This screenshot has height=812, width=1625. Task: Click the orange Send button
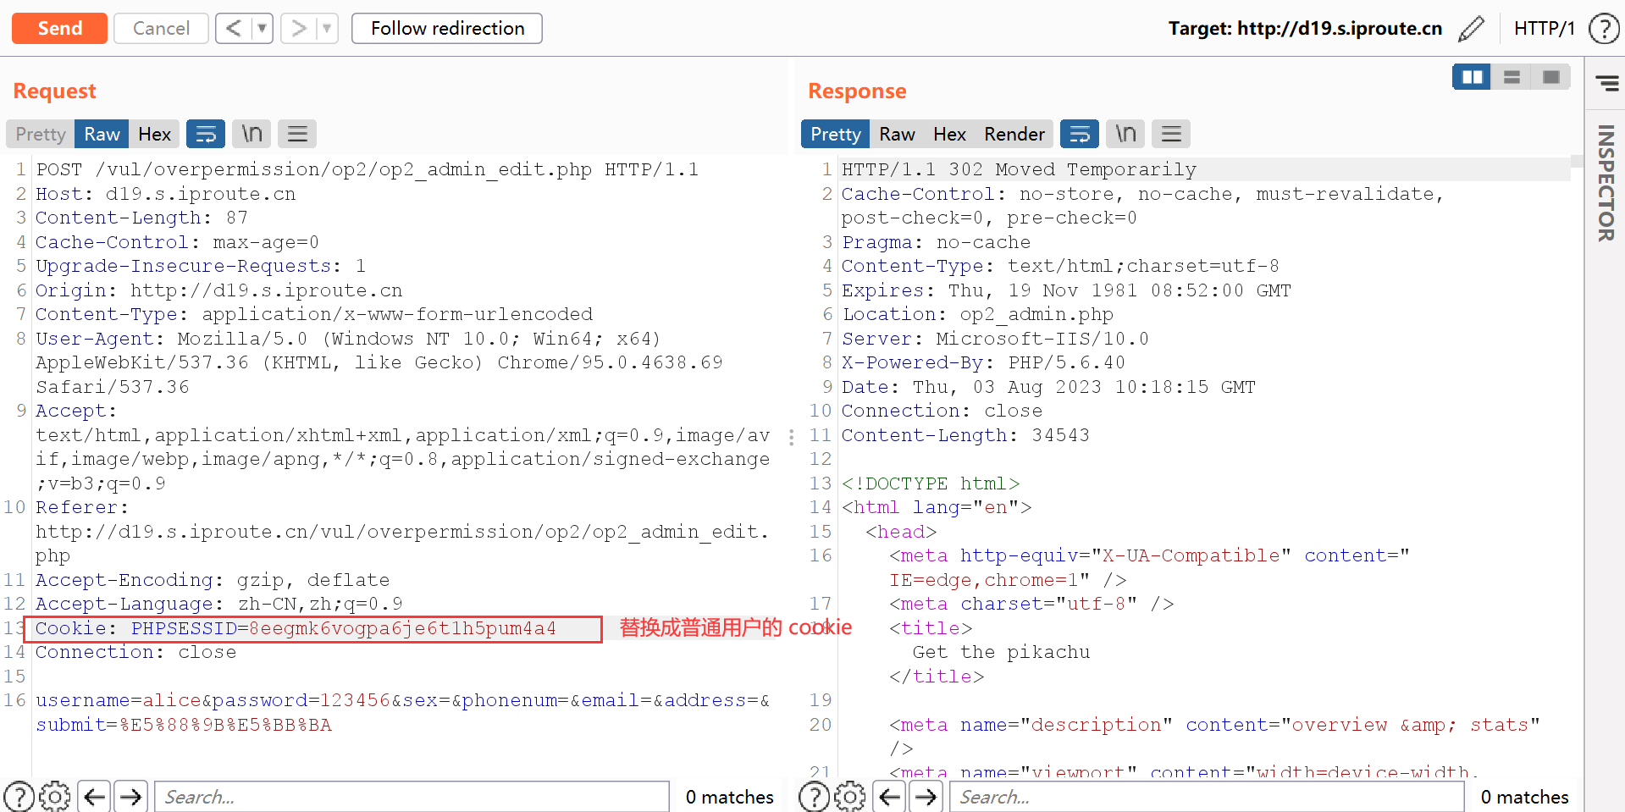59,28
